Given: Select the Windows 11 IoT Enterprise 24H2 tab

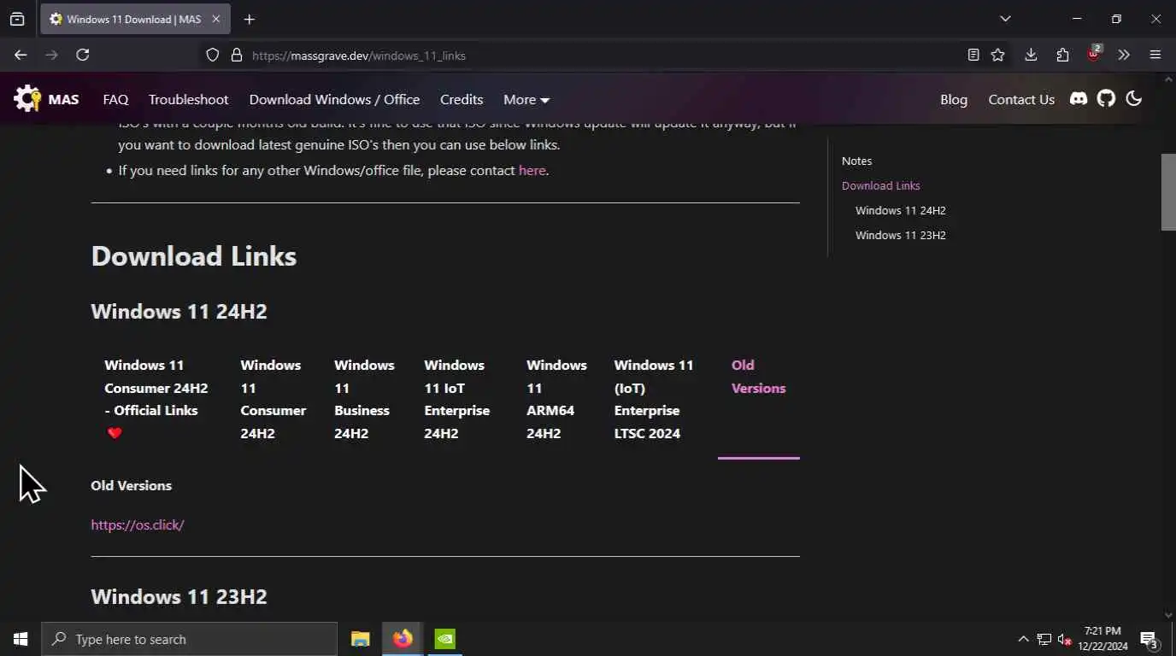Looking at the screenshot, I should (x=462, y=399).
